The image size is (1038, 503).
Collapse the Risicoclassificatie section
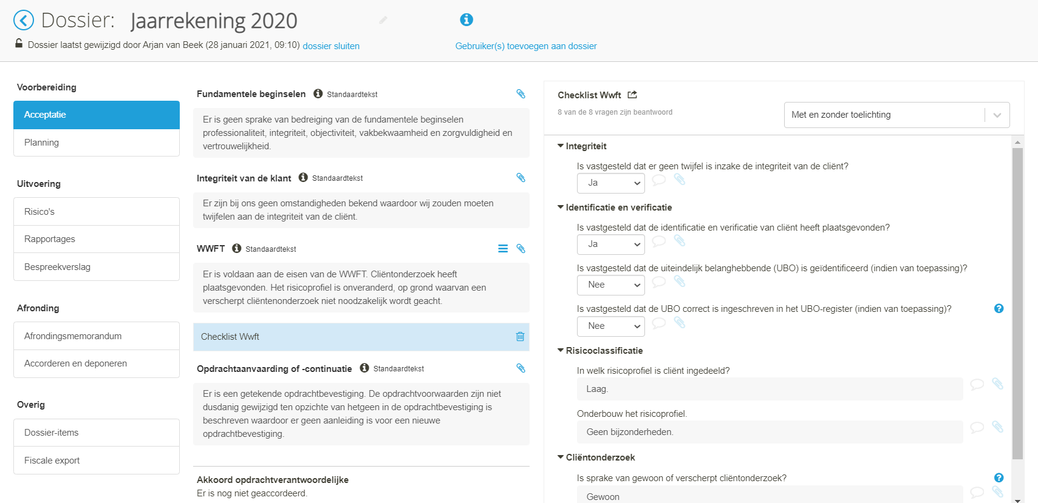tap(561, 350)
